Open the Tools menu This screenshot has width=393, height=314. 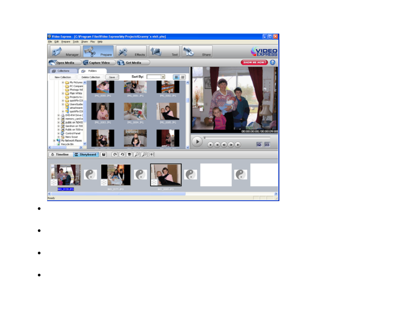click(x=76, y=42)
